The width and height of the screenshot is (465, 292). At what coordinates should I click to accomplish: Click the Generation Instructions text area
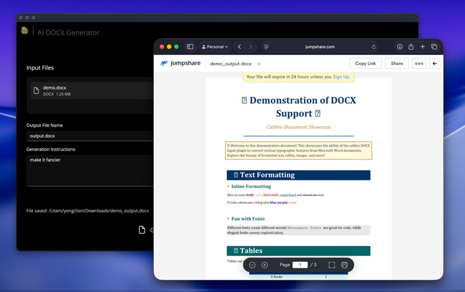coord(90,171)
